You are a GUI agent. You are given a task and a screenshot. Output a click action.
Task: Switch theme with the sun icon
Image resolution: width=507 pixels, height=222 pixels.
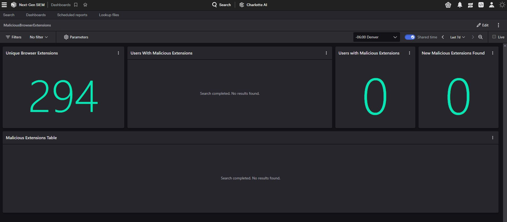(x=502, y=5)
